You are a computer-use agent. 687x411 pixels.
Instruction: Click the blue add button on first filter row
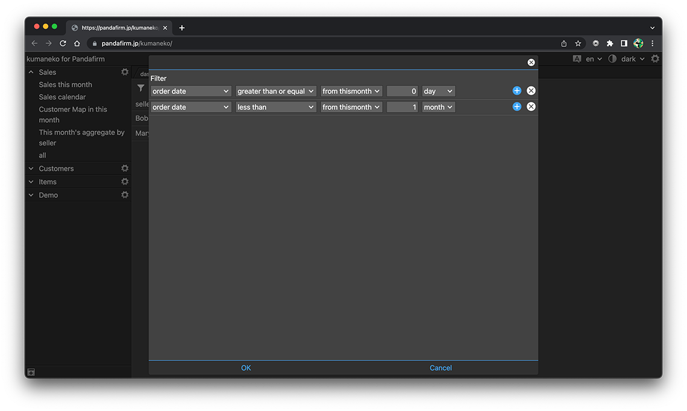coord(516,91)
